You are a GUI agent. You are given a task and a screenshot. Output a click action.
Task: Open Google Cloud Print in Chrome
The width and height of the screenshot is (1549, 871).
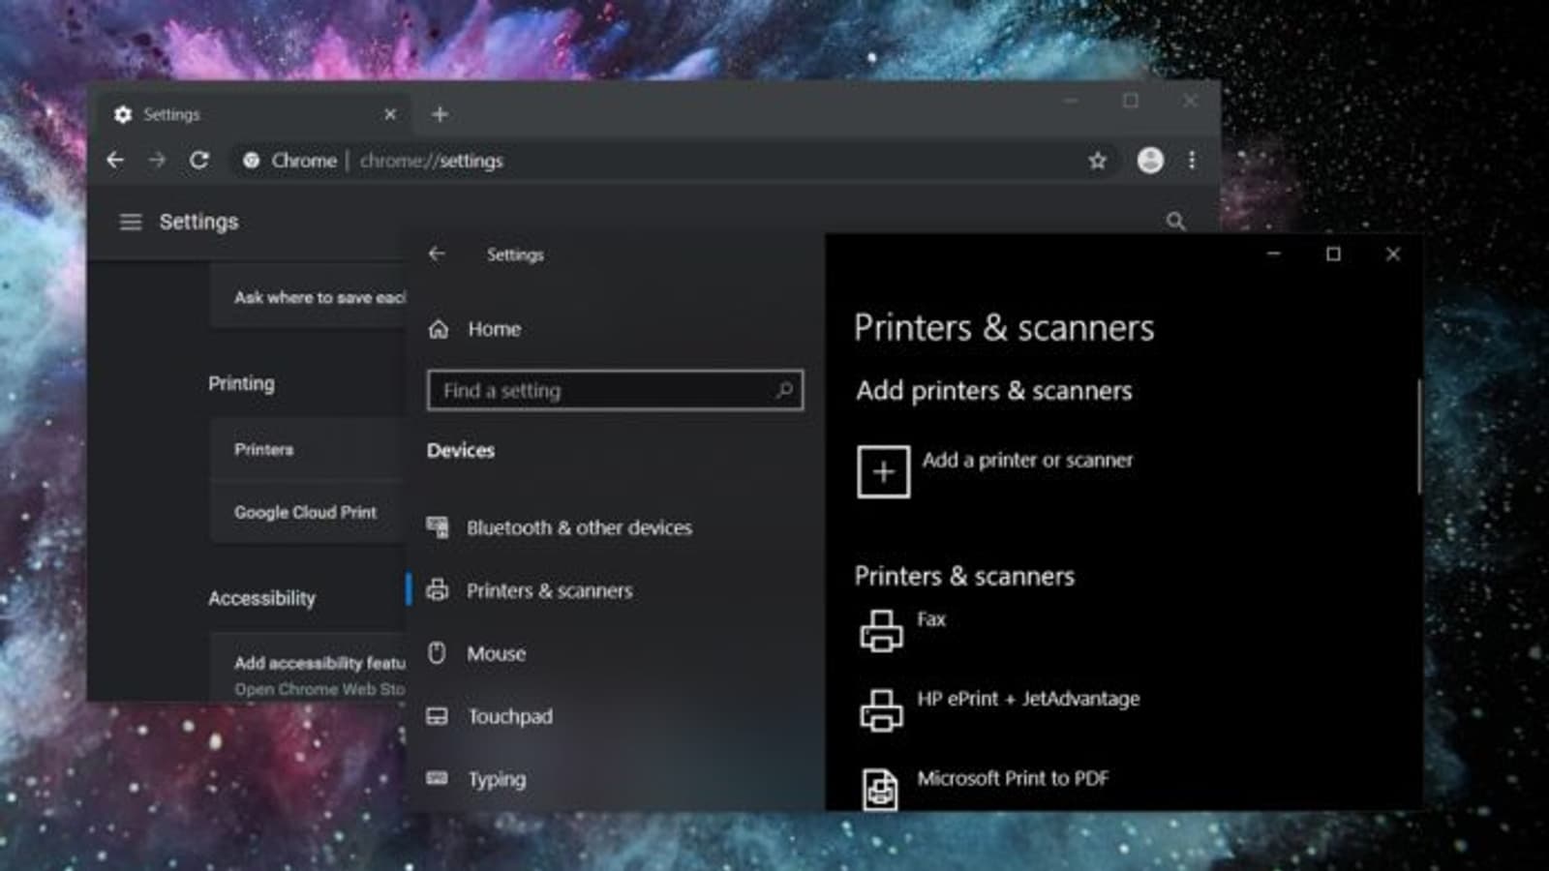[x=307, y=512]
